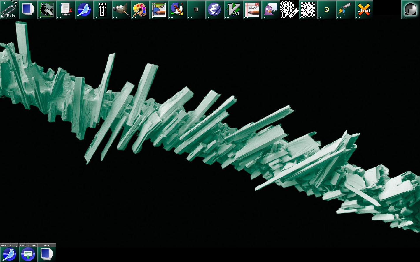Switch to next workspace via Clip's top-right arrow
The height and width of the screenshot is (262, 420).
click(x=16, y=3)
